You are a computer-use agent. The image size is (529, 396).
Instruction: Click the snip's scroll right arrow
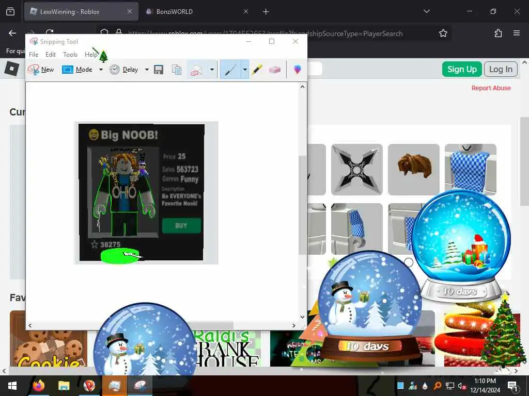pos(293,325)
